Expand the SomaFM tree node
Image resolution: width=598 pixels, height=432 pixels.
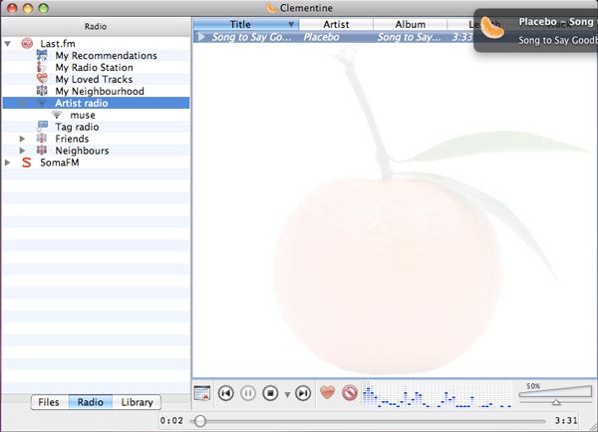click(8, 163)
